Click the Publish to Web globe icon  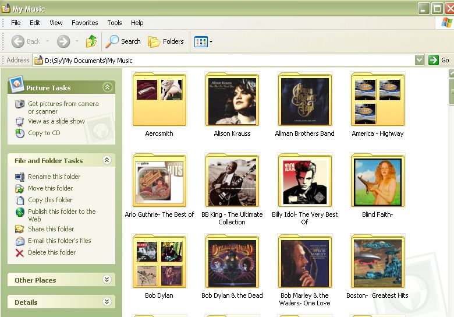click(x=20, y=212)
